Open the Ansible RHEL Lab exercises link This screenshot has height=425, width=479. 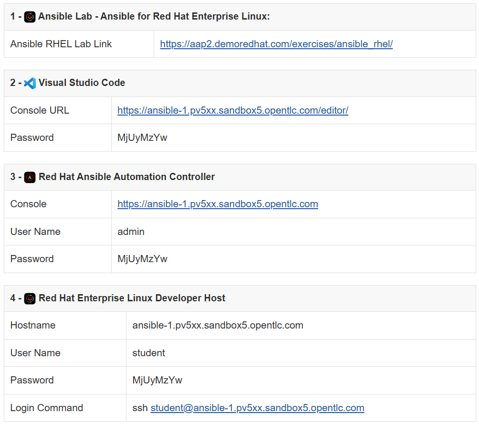pyautogui.click(x=276, y=44)
